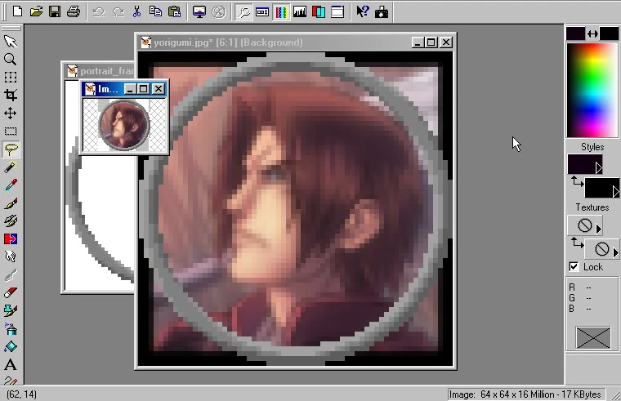Image resolution: width=621 pixels, height=401 pixels.
Task: Select the Retouch finger tool
Action: click(x=11, y=256)
